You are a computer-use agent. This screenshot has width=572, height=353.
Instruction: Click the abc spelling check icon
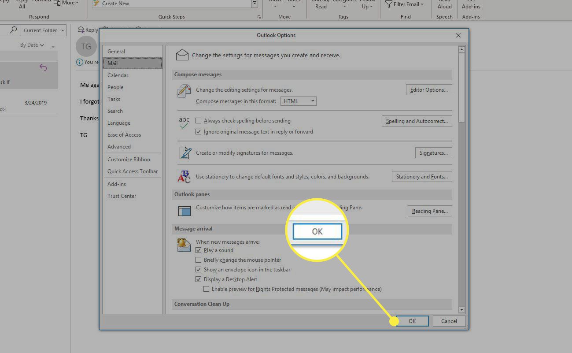click(x=184, y=123)
